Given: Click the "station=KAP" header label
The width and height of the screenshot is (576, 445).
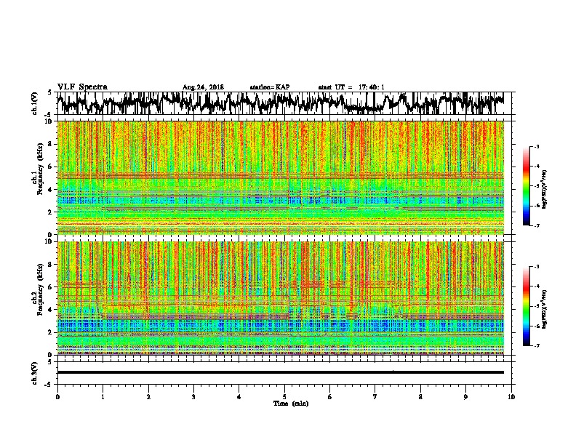Looking at the screenshot, I should coord(270,87).
